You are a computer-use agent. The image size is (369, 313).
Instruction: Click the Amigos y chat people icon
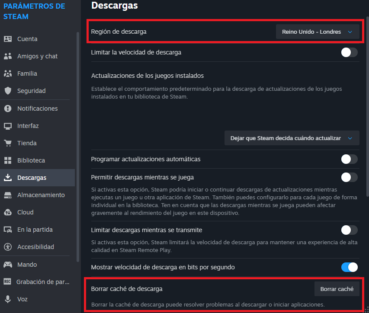point(8,56)
